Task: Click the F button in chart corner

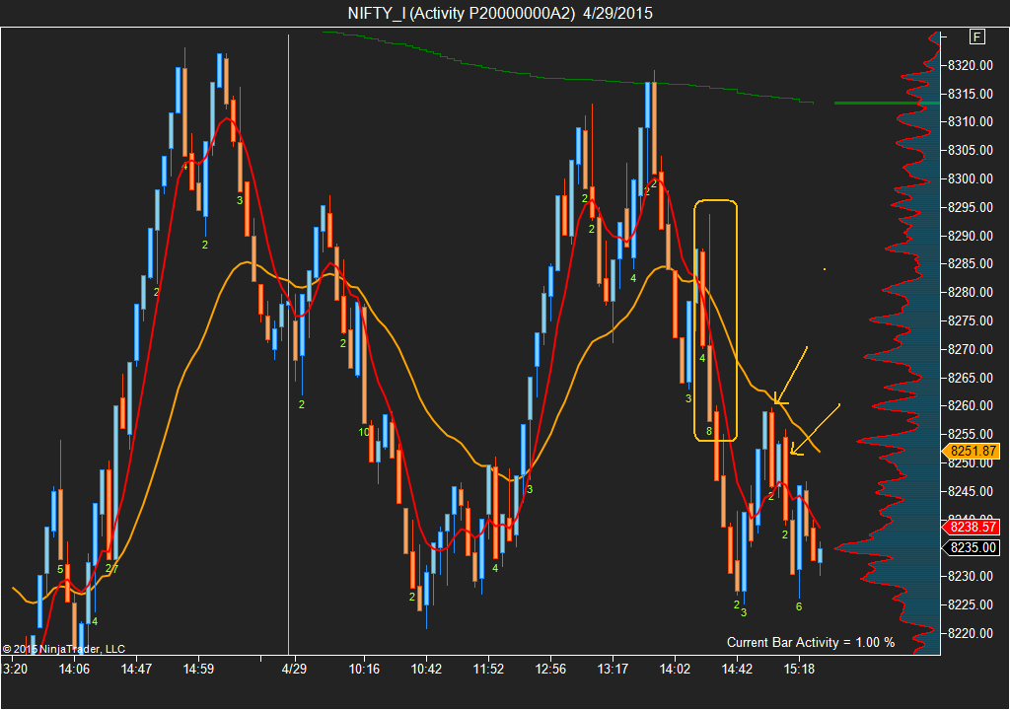Action: point(977,36)
